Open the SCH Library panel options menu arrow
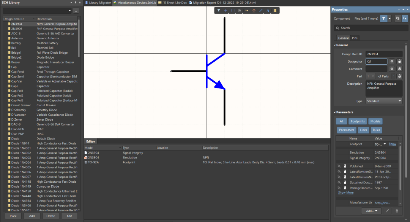This screenshot has height=222, width=410. click(x=71, y=3)
